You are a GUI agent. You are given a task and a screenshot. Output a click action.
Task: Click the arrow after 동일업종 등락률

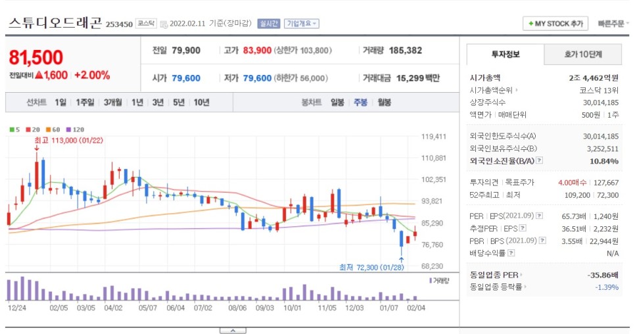point(525,287)
